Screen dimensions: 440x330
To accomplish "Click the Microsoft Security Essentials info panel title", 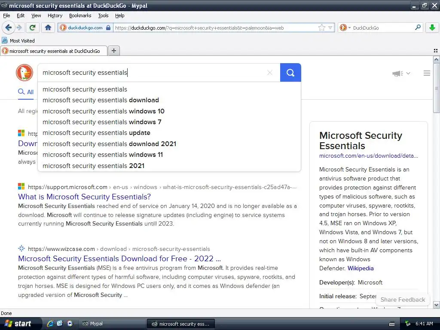I will (361, 141).
